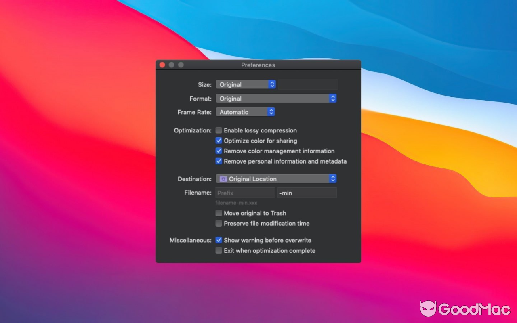The image size is (517, 323).
Task: Disable Optimize color for sharing
Action: click(x=219, y=141)
